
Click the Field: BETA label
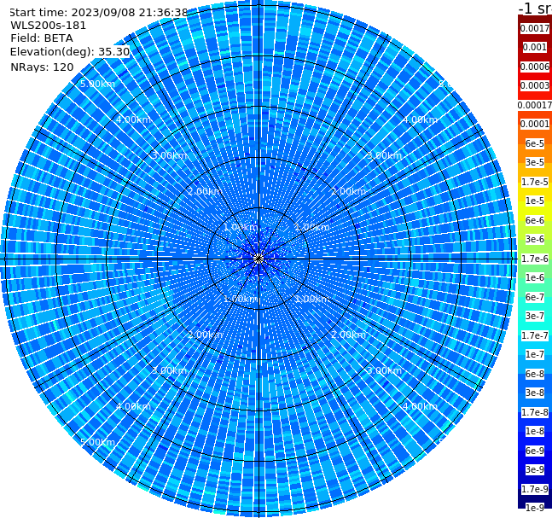[x=42, y=38]
